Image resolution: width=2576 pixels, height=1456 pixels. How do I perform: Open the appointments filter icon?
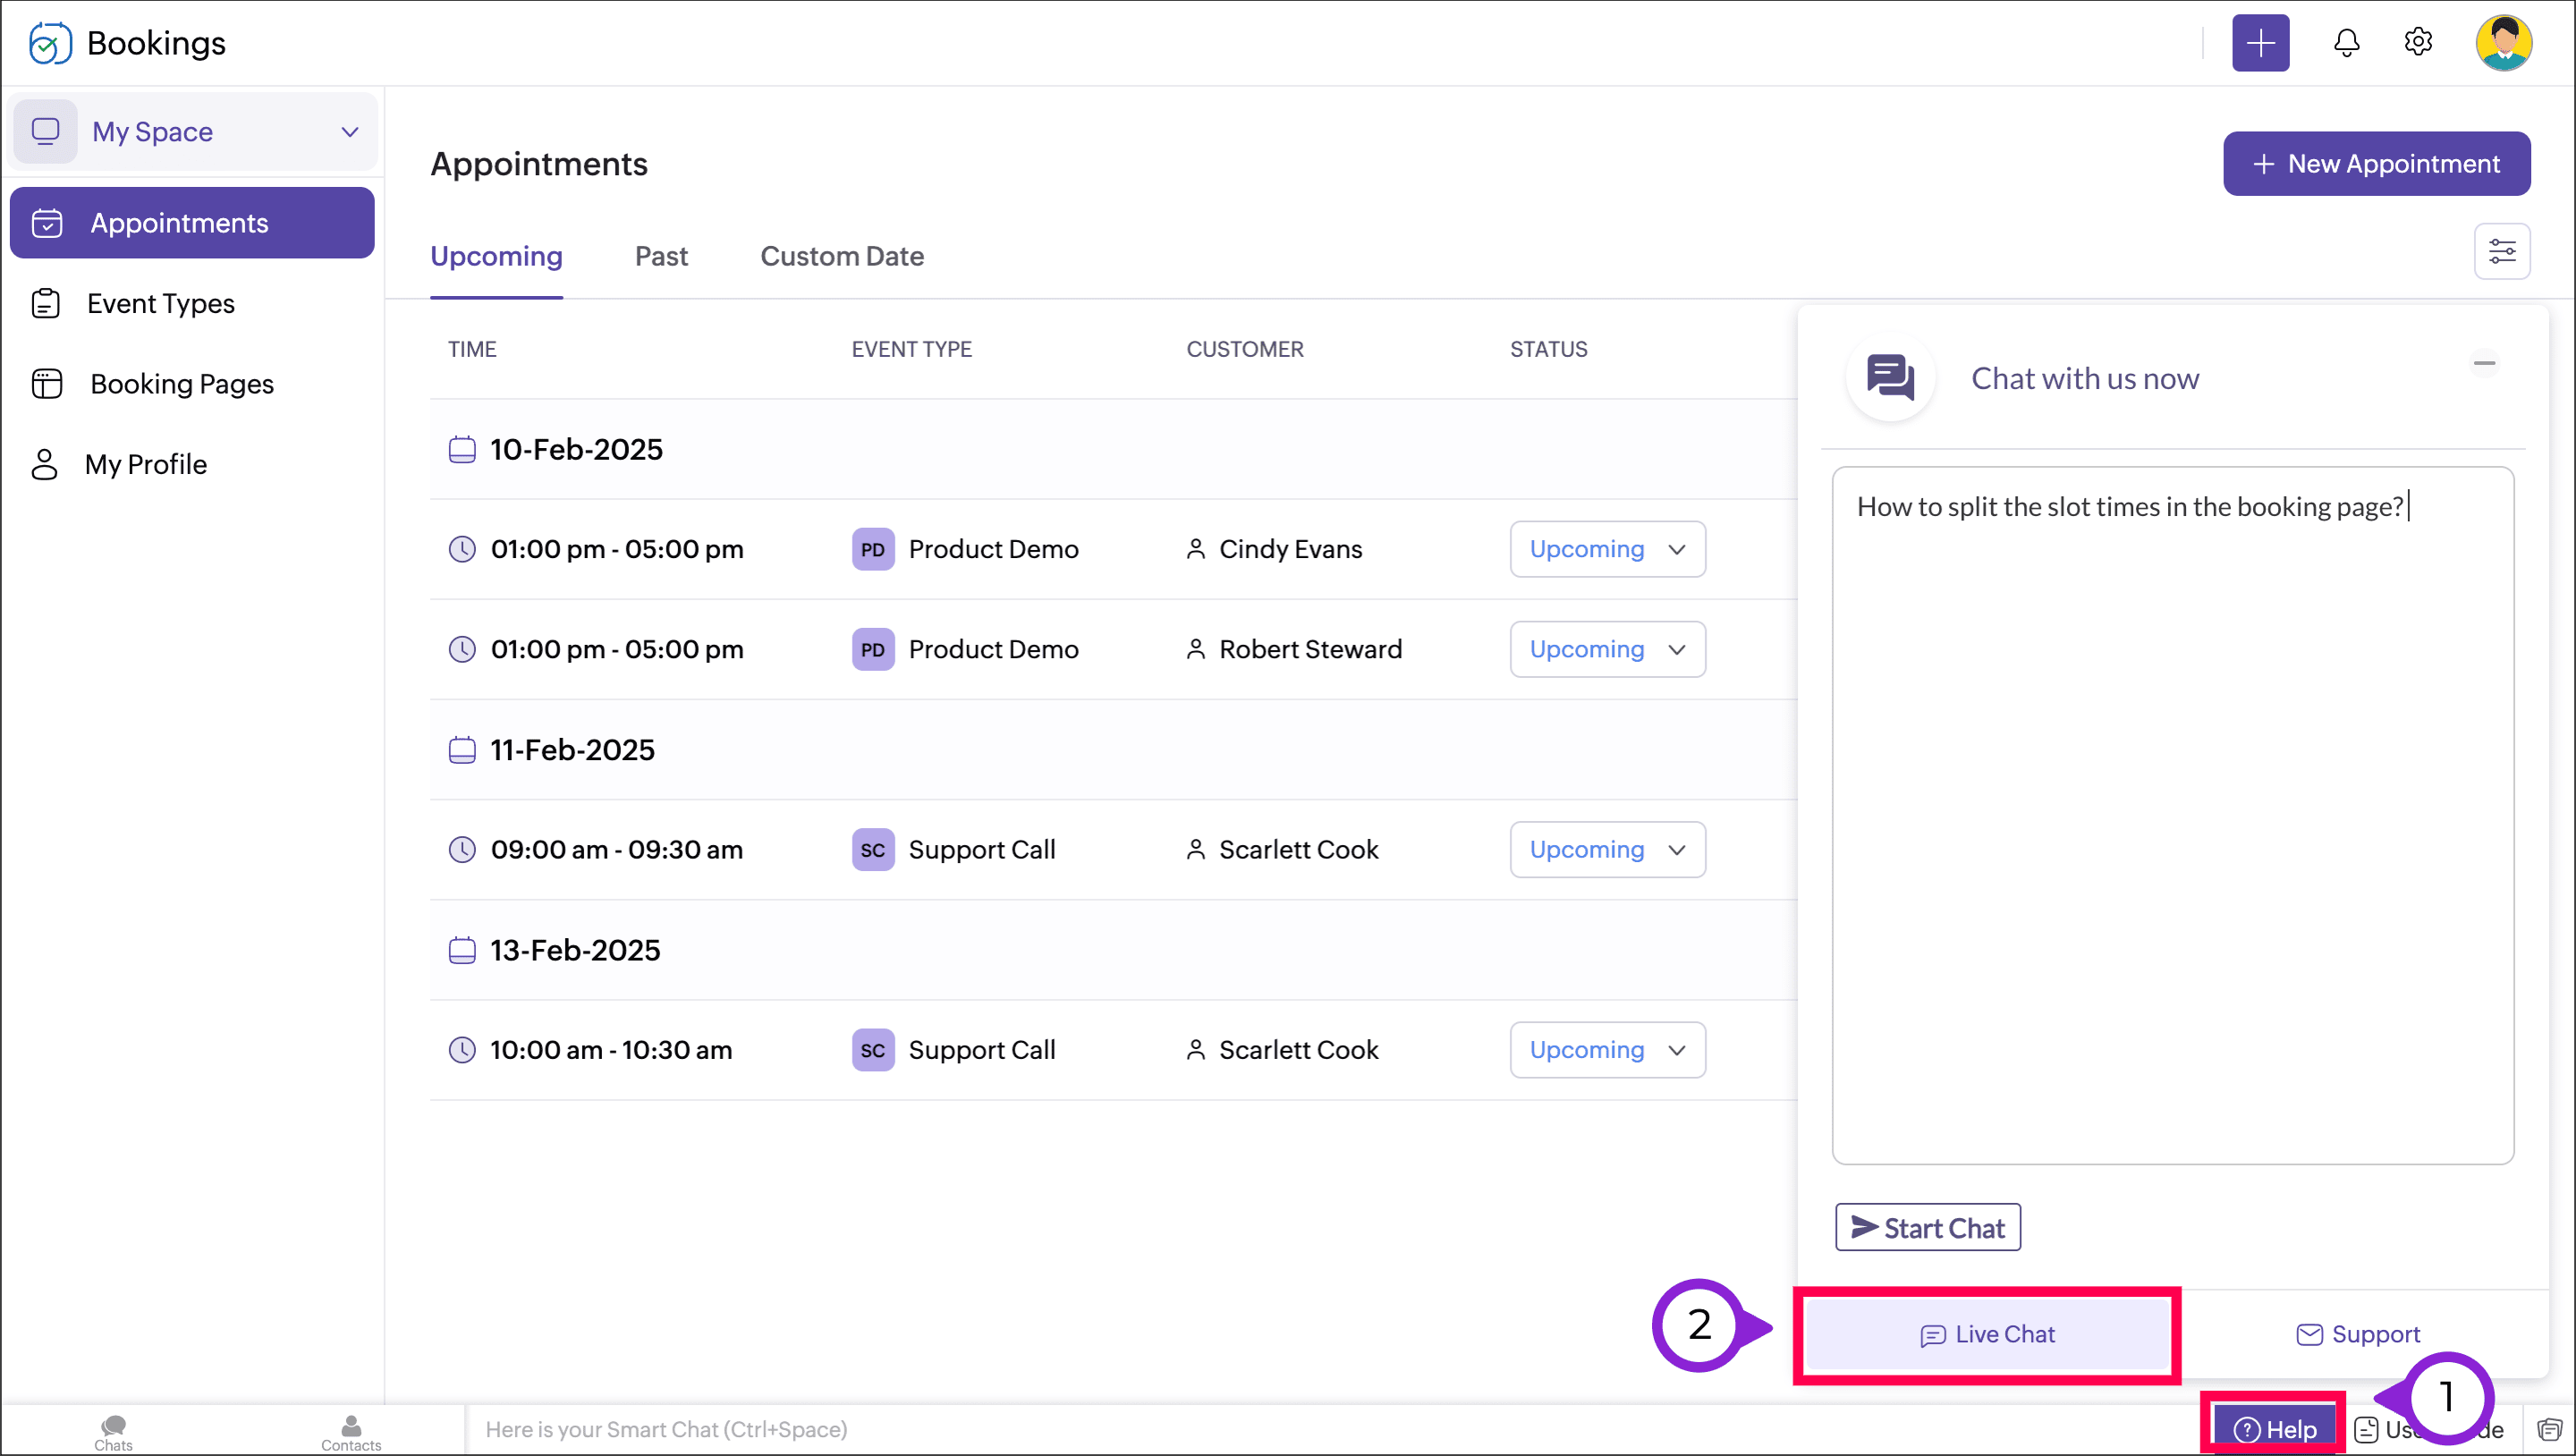2501,251
